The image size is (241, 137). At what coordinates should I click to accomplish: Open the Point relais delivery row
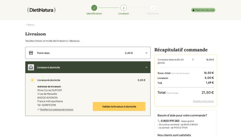point(88,53)
